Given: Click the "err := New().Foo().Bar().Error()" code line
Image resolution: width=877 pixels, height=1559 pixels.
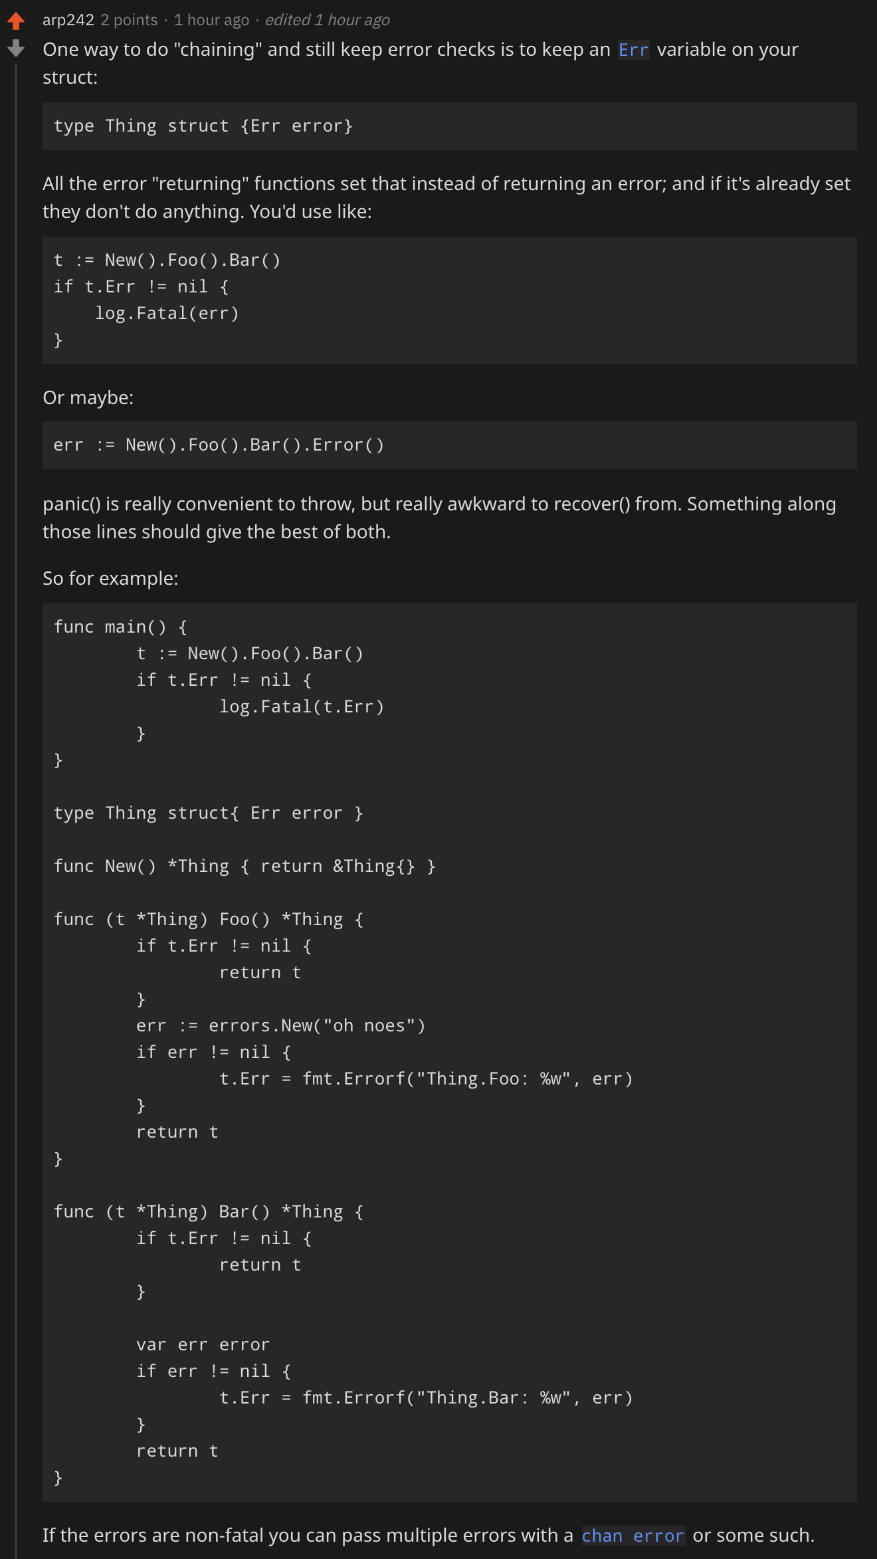Looking at the screenshot, I should (x=219, y=445).
